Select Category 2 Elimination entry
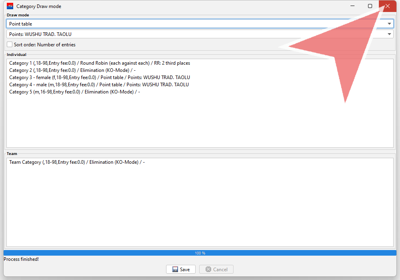The height and width of the screenshot is (280, 400). click(72, 70)
